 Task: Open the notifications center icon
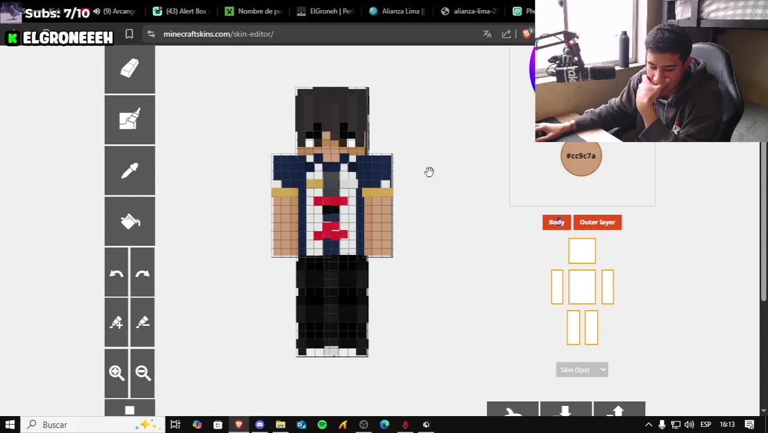[x=750, y=425]
